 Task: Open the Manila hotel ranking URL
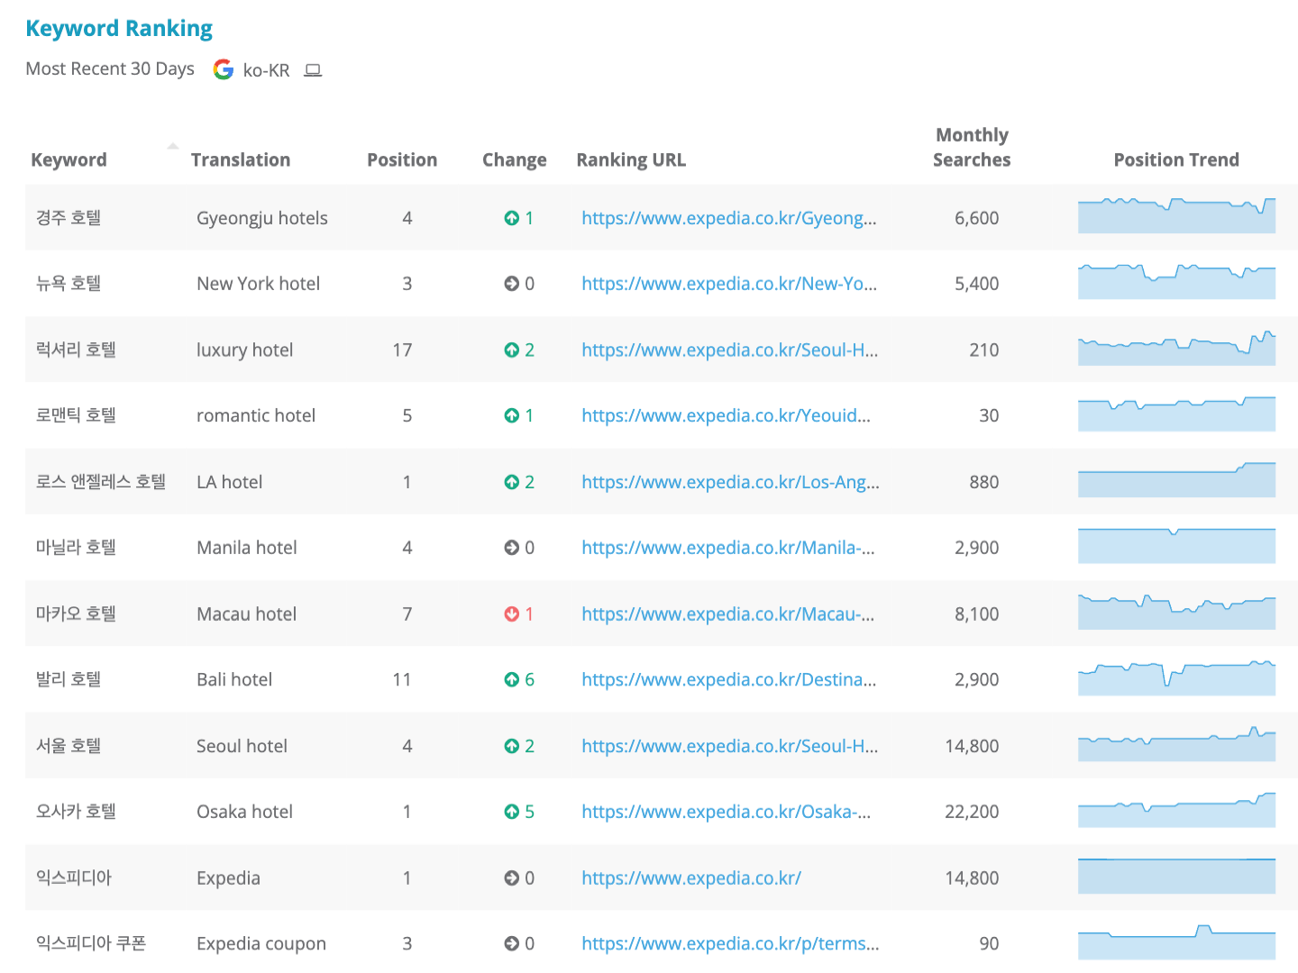(x=728, y=548)
